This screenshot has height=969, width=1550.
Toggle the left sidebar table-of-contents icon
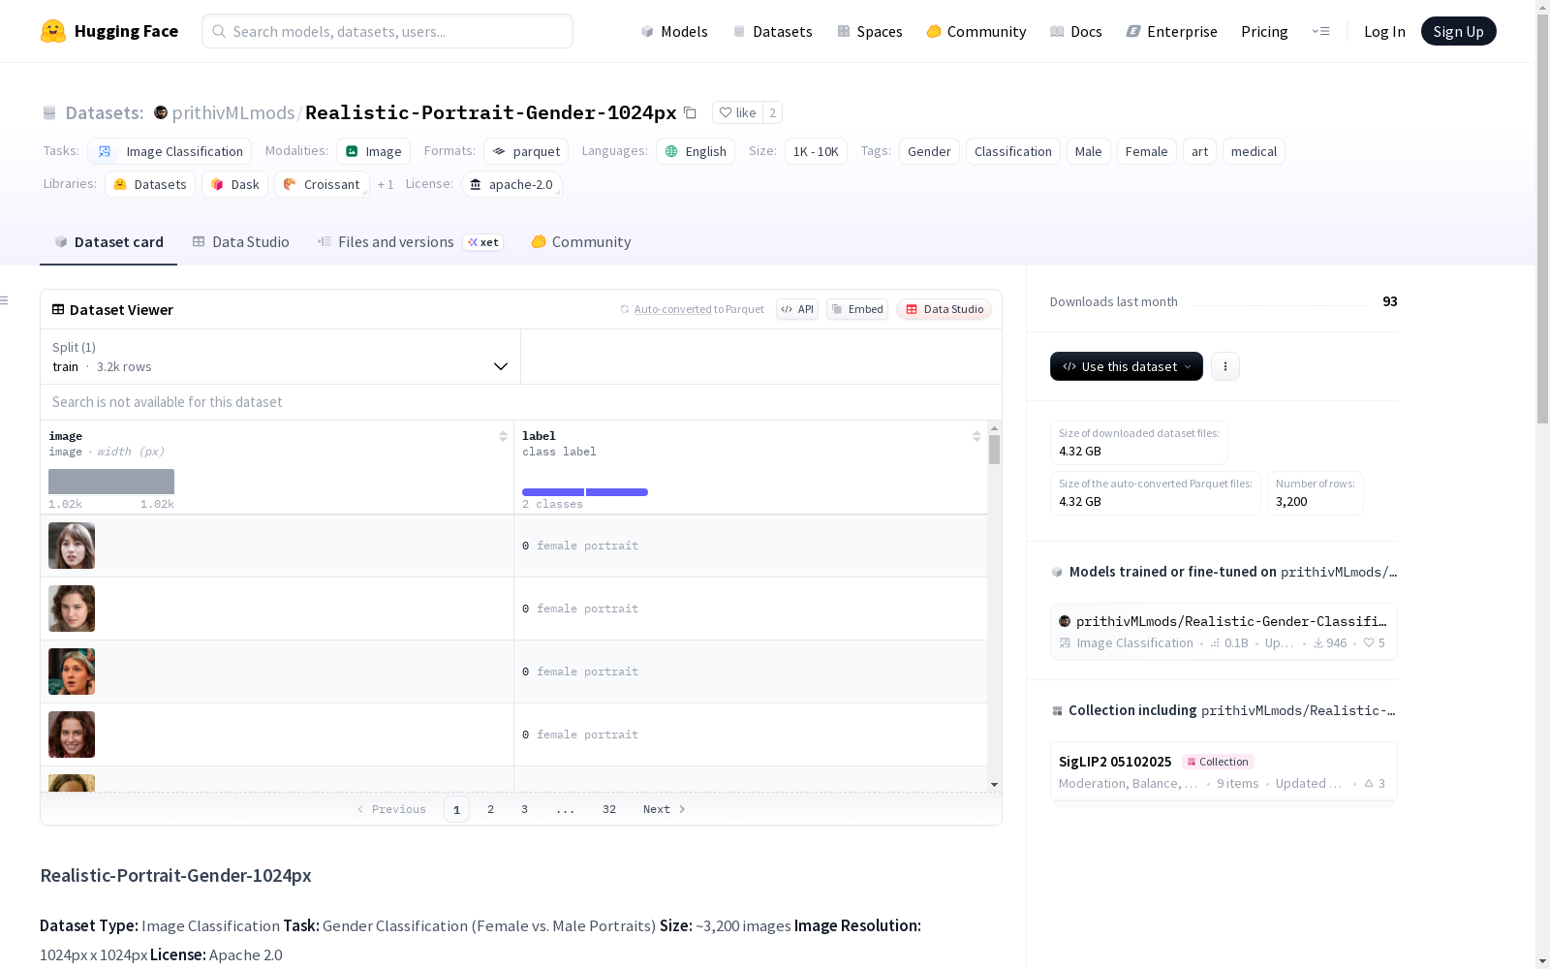point(5,300)
